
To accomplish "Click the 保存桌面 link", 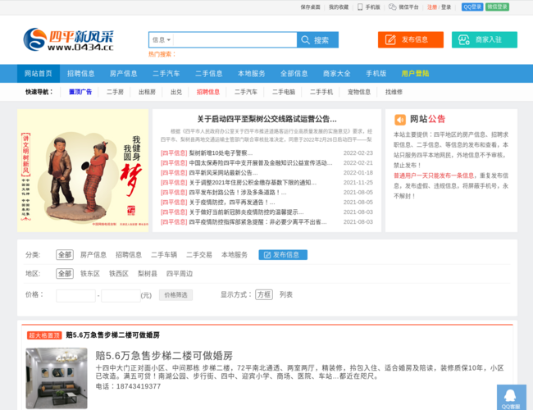I will click(x=310, y=7).
